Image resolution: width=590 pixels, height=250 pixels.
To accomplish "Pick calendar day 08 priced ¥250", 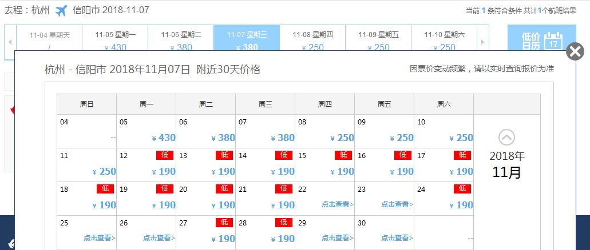I will pos(324,131).
